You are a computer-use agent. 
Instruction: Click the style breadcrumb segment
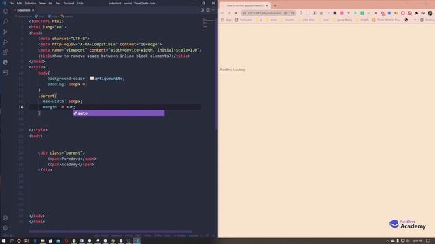click(x=53, y=16)
